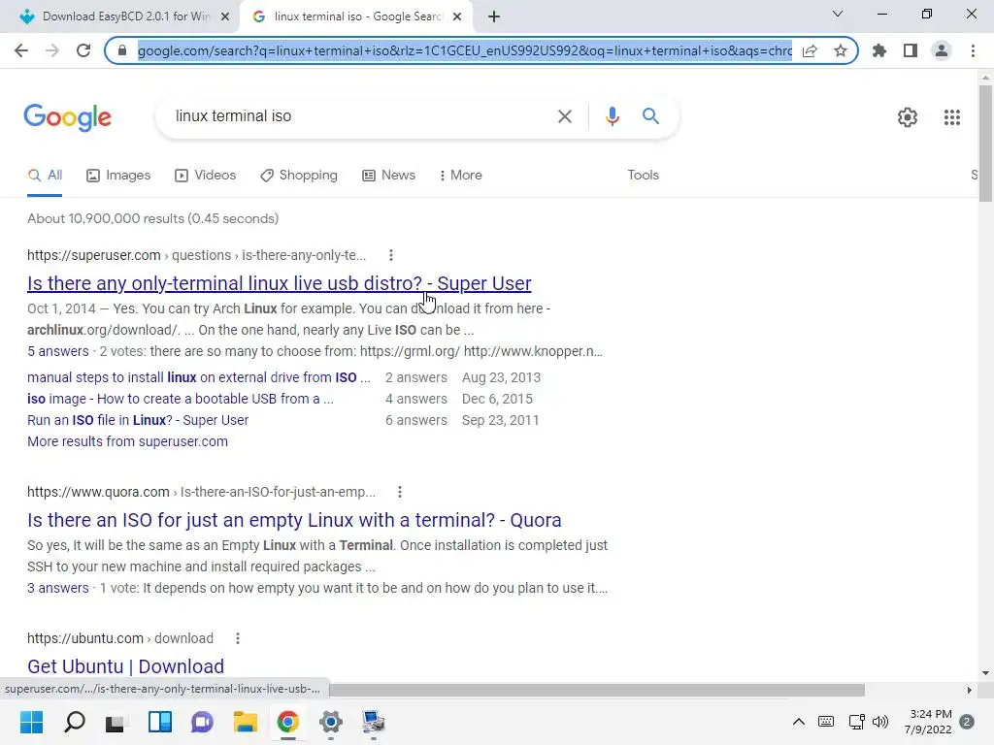Show hidden system tray icons

pyautogui.click(x=799, y=722)
